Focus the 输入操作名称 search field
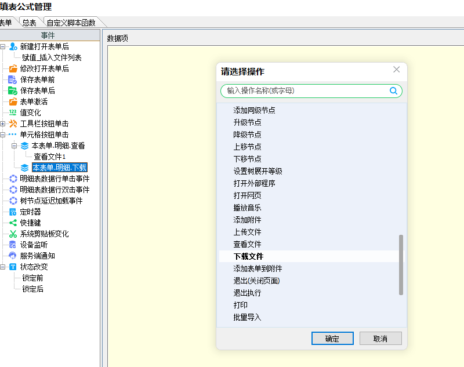Screen dimensions: 464x367 point(308,91)
